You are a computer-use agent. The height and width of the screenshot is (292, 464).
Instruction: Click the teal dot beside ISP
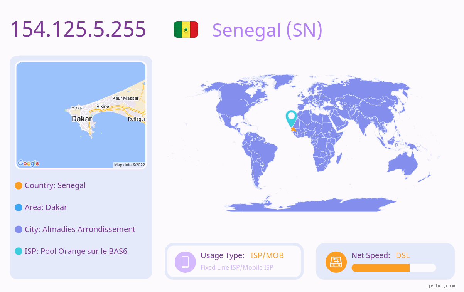19,251
